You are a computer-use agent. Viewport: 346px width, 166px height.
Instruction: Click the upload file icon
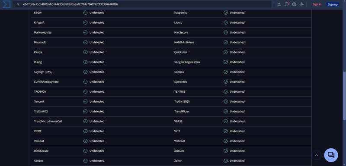pos(279,4)
